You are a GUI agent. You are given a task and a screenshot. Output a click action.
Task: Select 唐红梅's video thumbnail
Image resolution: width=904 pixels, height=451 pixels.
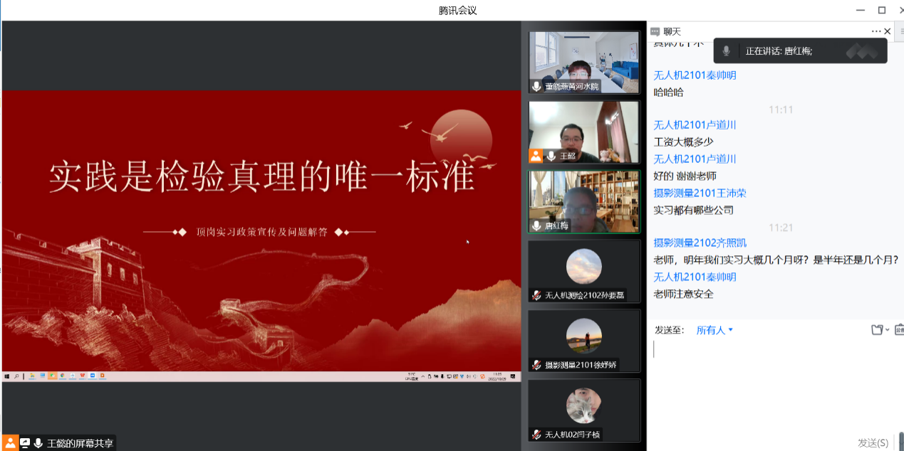583,201
